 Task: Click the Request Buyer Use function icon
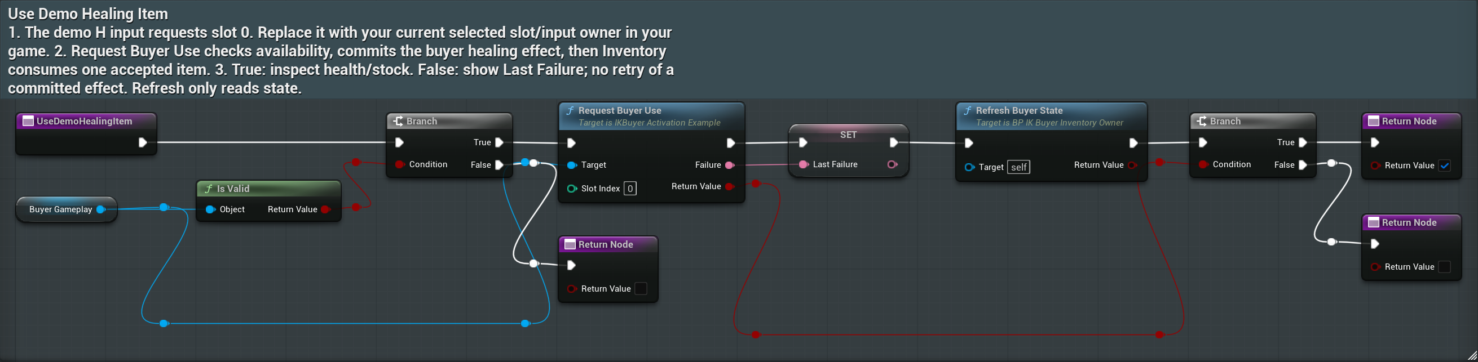coord(570,110)
